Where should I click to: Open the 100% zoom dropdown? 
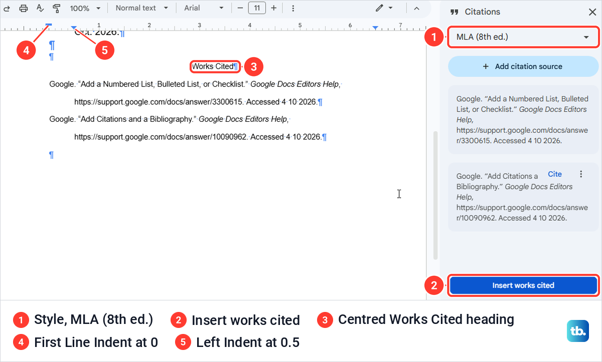[x=85, y=8]
